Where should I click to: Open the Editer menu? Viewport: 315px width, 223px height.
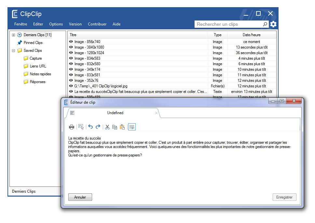click(x=38, y=24)
